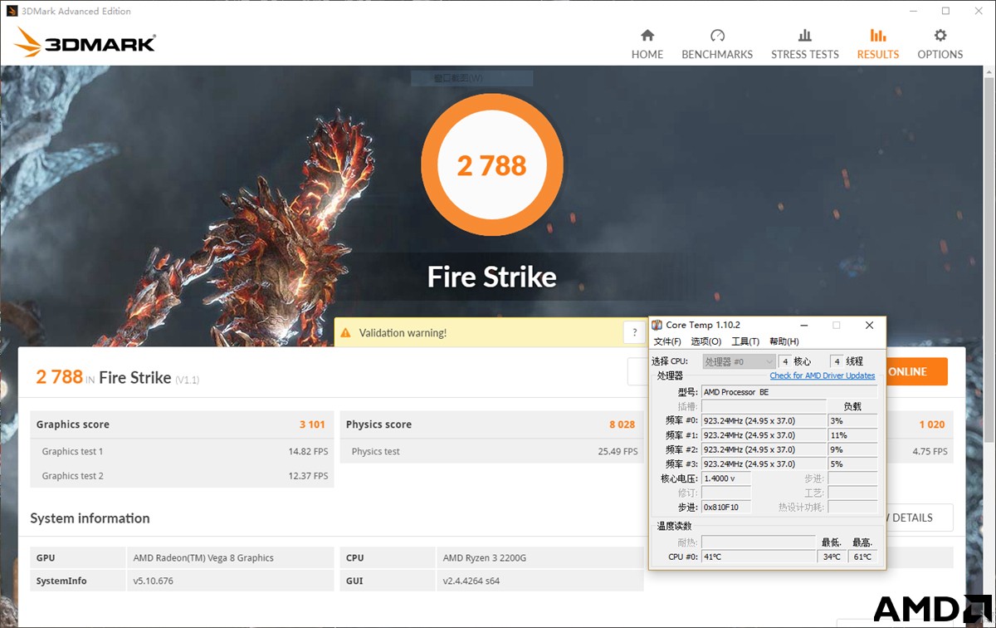The width and height of the screenshot is (996, 628).
Task: Click the Graphics score 3 101 value
Action: 312,424
